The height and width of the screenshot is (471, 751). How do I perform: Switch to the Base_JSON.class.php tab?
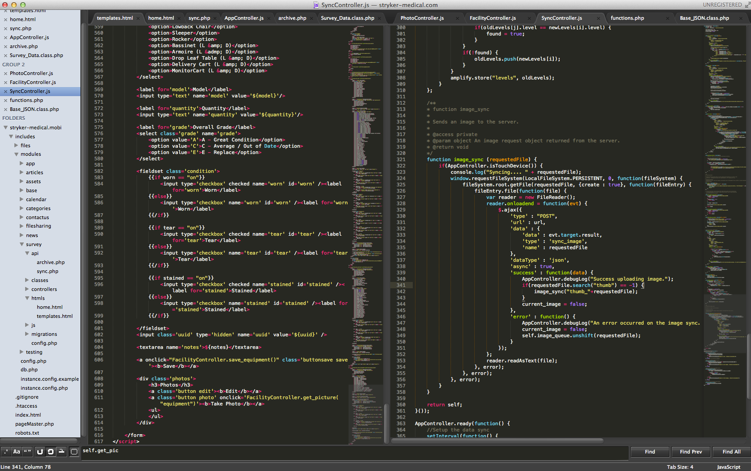pyautogui.click(x=704, y=18)
